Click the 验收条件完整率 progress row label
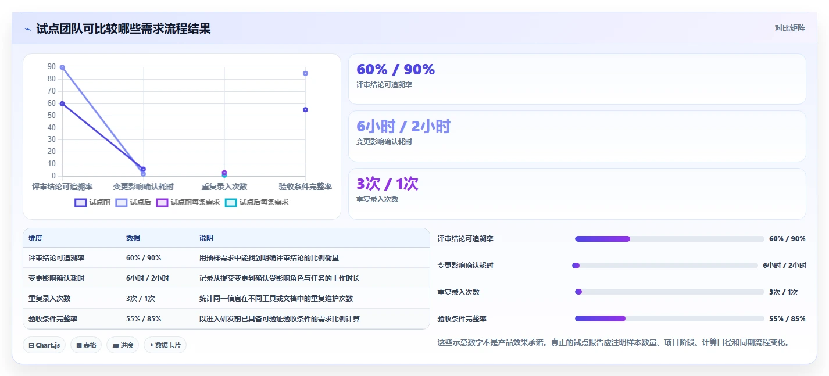Image resolution: width=829 pixels, height=376 pixels. (x=462, y=318)
